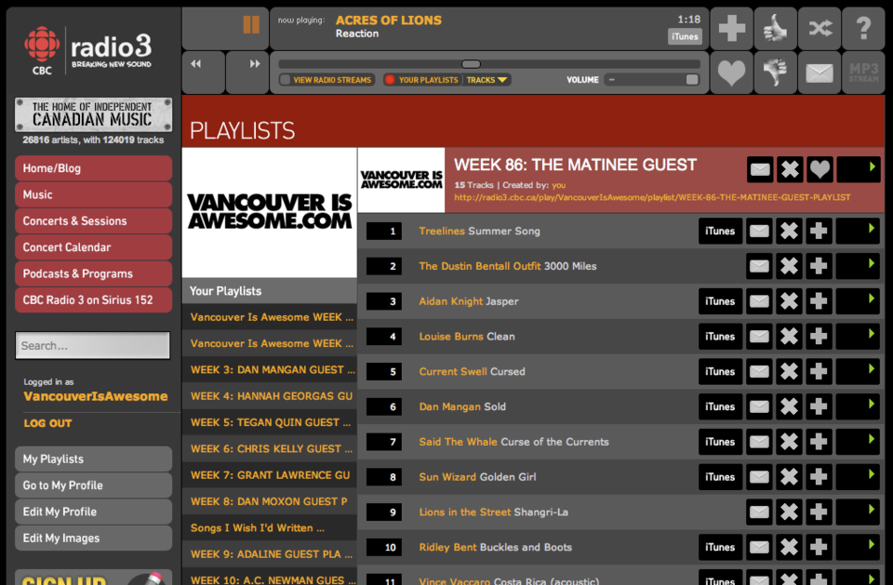Play the Week 86 playlist
Screen dimensions: 893x585
pyautogui.click(x=859, y=169)
